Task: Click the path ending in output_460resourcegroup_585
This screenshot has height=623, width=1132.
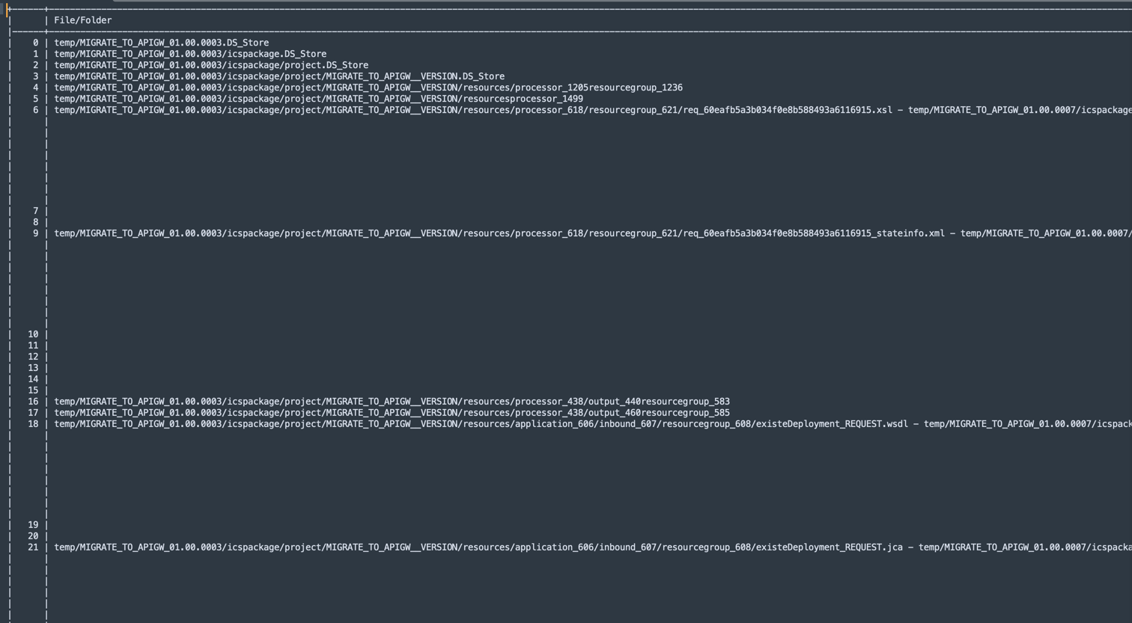Action: (x=392, y=413)
